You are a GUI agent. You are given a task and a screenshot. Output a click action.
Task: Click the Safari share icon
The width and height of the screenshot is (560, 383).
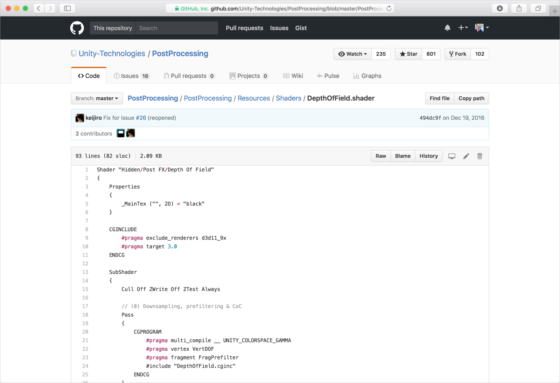click(519, 8)
